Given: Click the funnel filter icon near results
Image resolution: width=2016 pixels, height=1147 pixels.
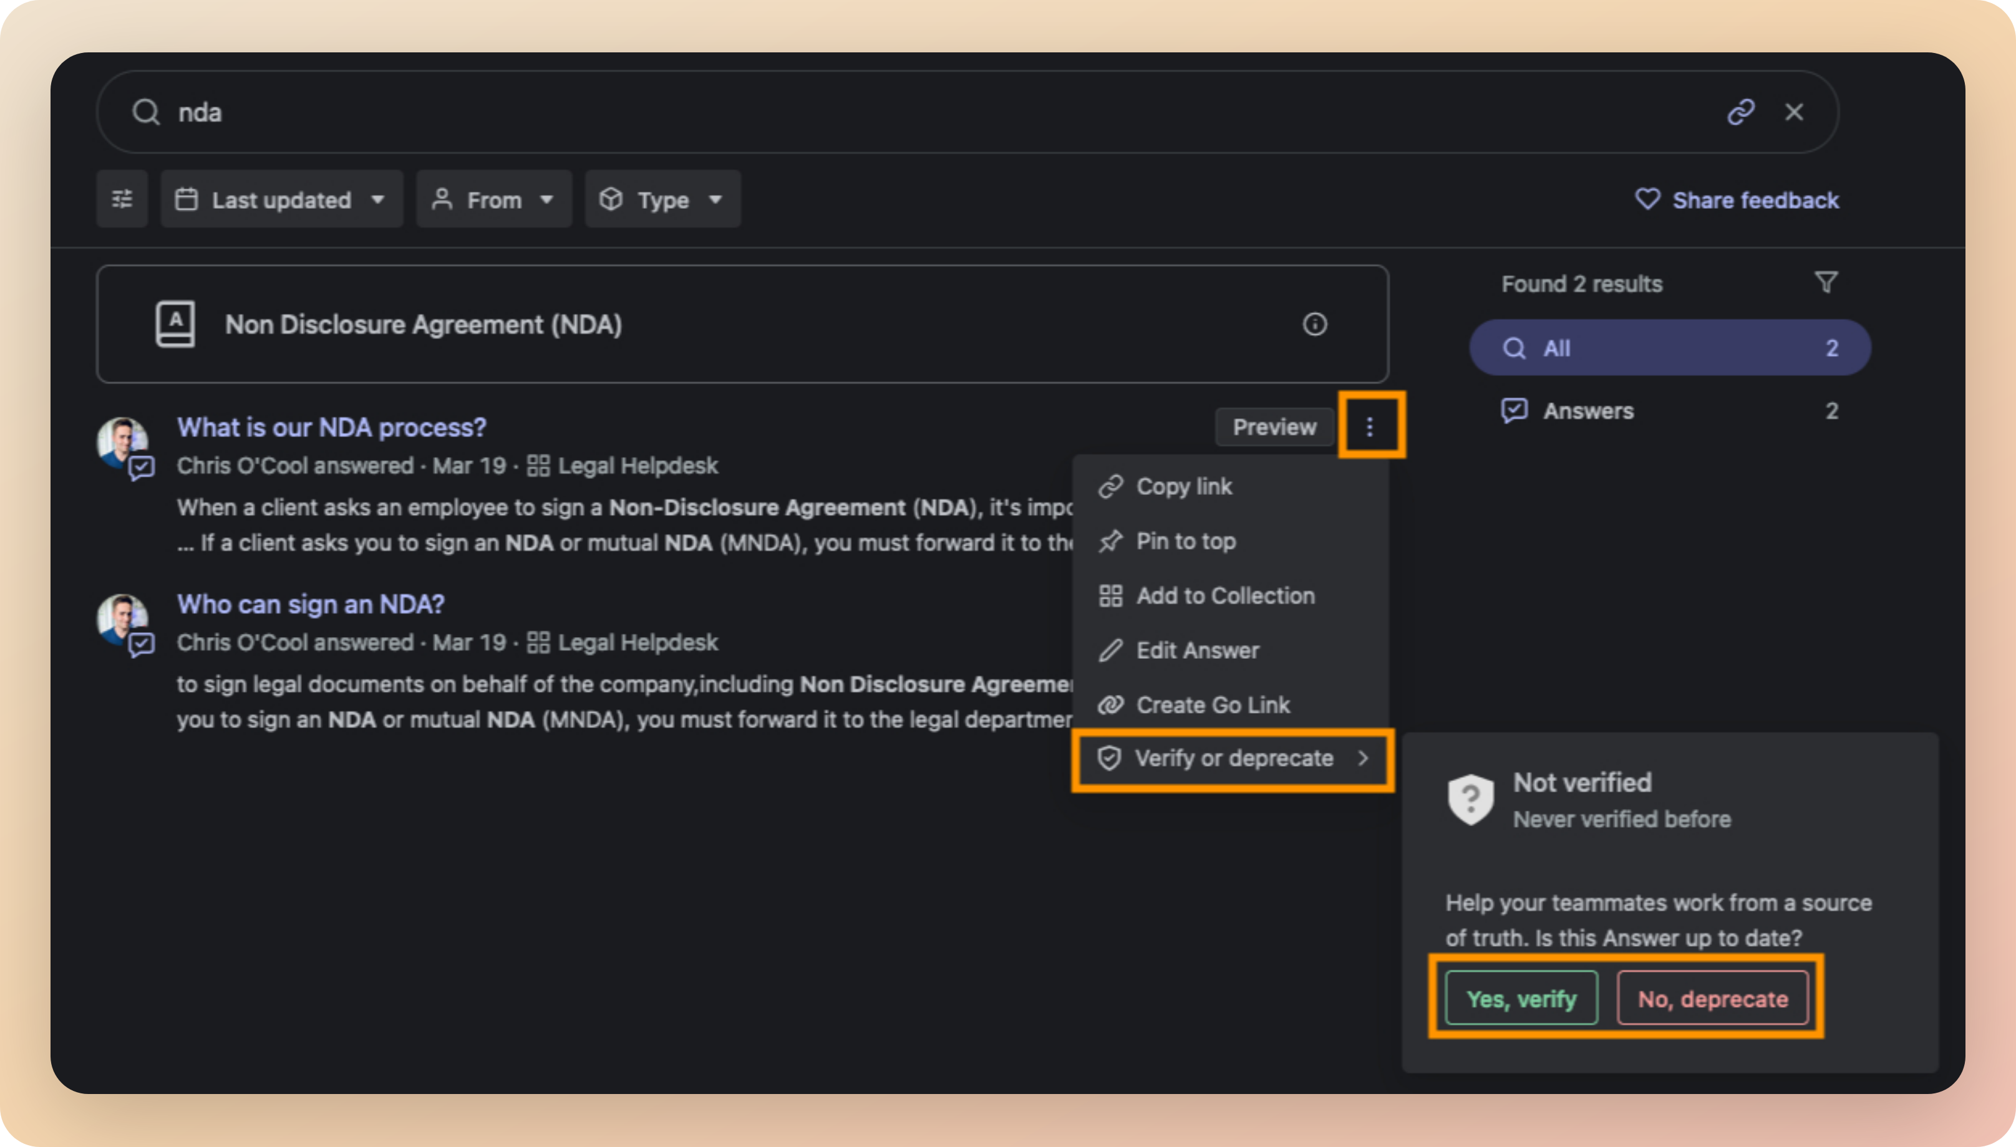Looking at the screenshot, I should pyautogui.click(x=1826, y=282).
